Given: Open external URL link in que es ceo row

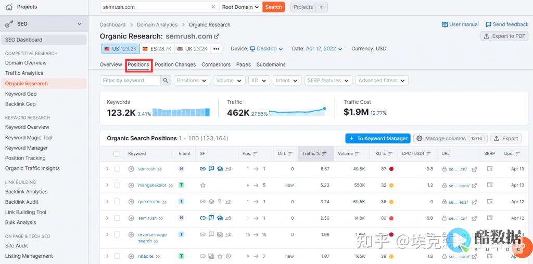Looking at the screenshot, I should click(x=474, y=202).
